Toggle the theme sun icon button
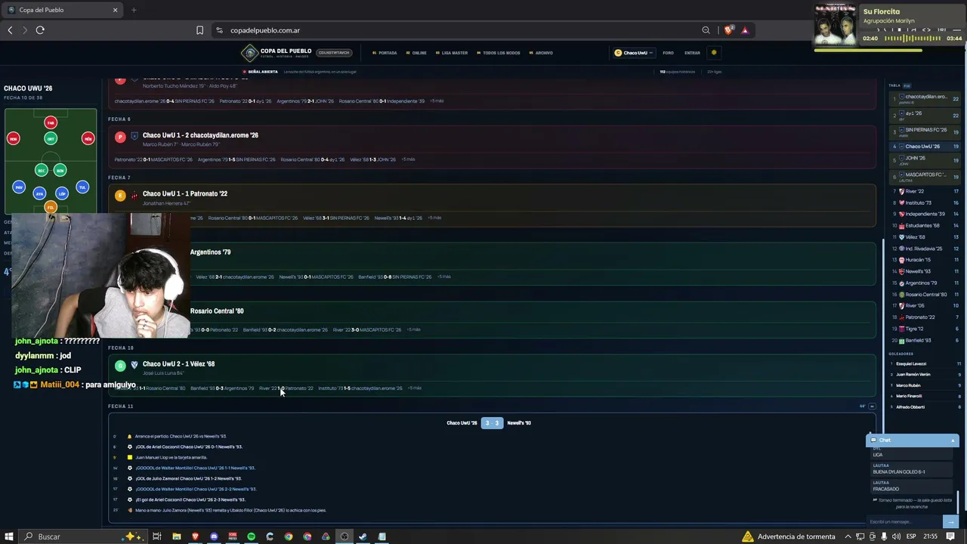This screenshot has width=967, height=544. click(714, 53)
